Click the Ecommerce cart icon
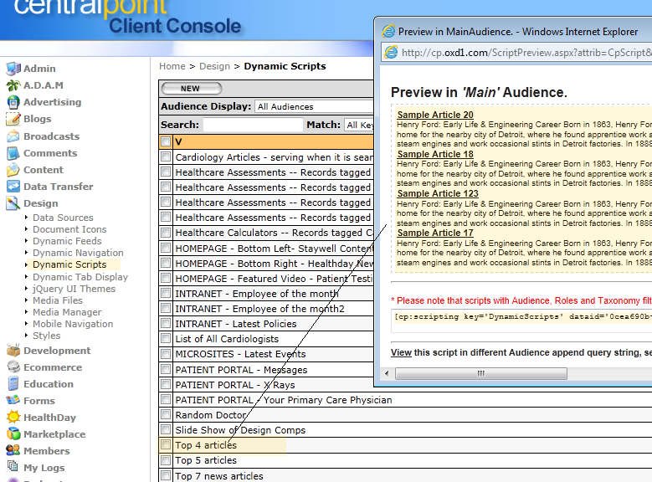The image size is (652, 482). tap(13, 367)
